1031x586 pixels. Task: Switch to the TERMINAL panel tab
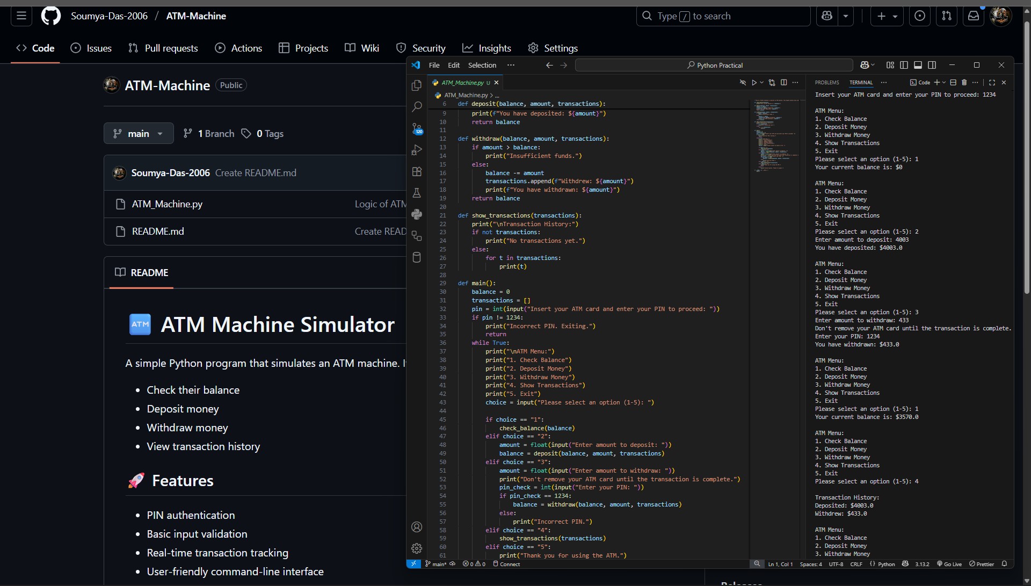point(861,83)
